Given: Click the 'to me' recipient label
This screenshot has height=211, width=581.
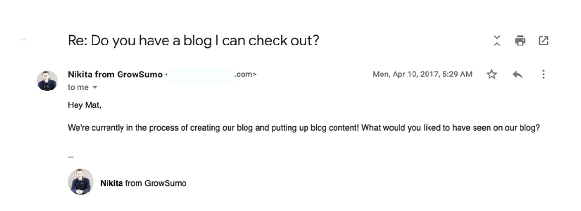Looking at the screenshot, I should (x=78, y=88).
